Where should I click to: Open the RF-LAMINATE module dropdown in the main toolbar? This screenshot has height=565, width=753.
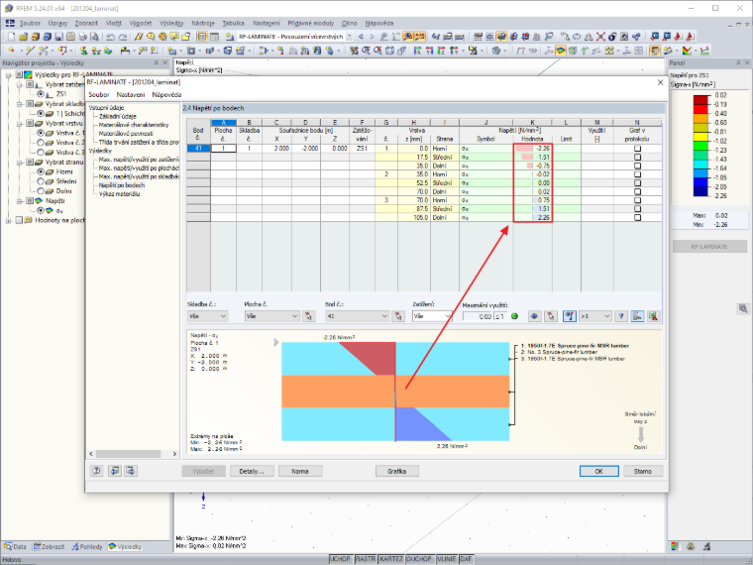pos(349,37)
